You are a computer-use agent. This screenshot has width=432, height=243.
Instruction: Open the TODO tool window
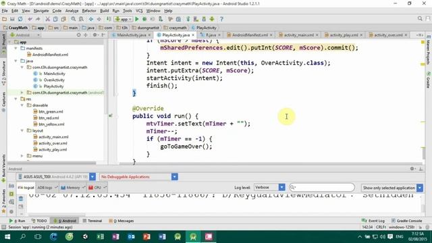39,221
